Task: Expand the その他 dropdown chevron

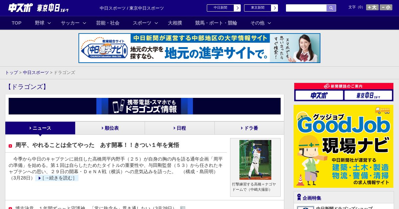Action: (269, 23)
